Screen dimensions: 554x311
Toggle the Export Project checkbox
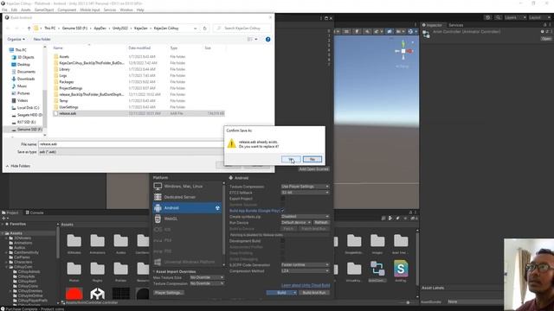point(283,199)
